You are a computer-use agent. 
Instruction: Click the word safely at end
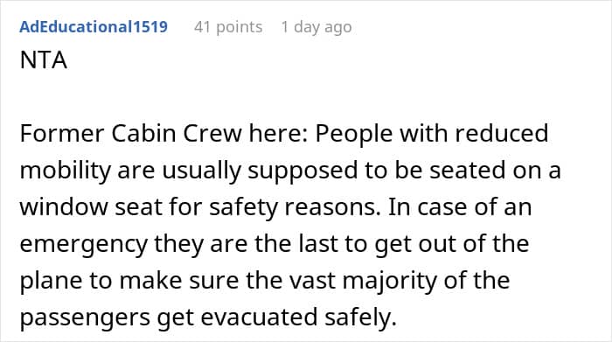click(360, 318)
